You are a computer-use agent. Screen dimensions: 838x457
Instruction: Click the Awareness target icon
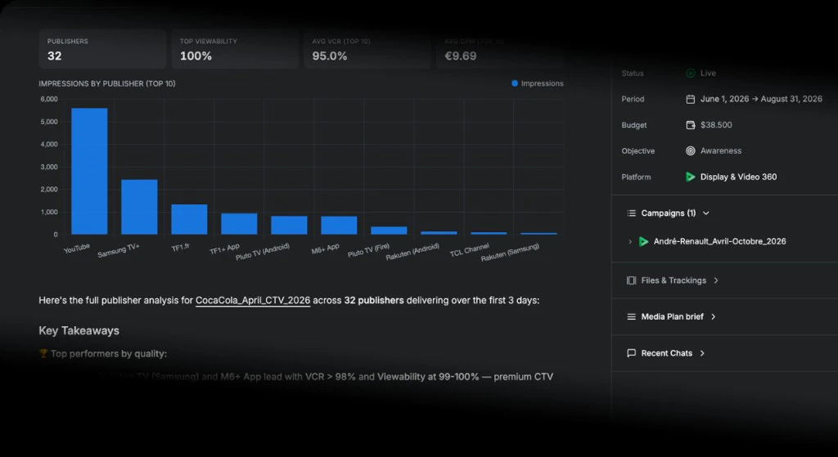point(691,151)
